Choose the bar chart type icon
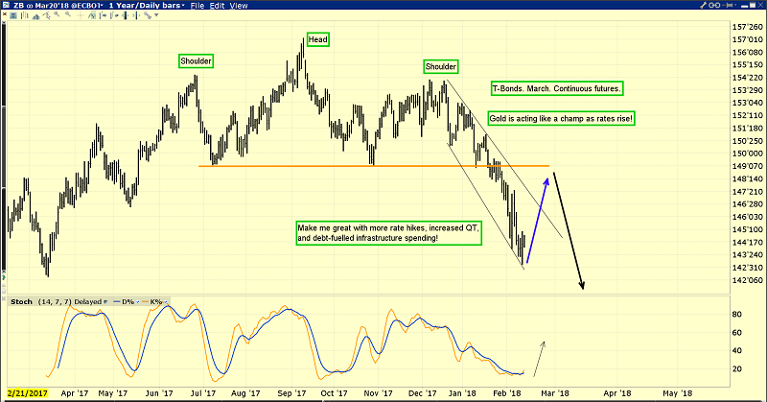This screenshot has width=767, height=402. (x=25, y=15)
